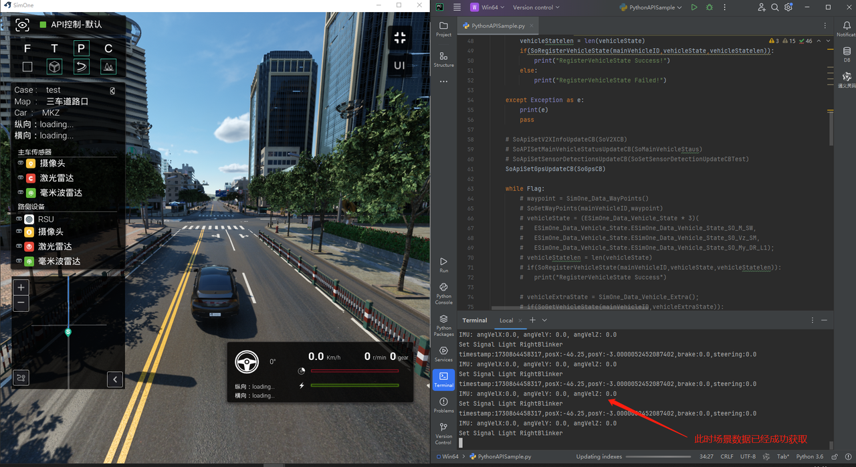
Task: Open the Python Console panel
Action: pyautogui.click(x=443, y=293)
